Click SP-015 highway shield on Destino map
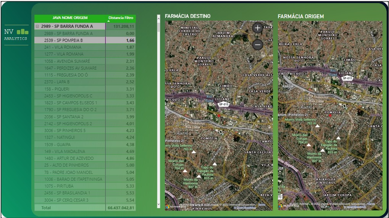 click(224, 104)
